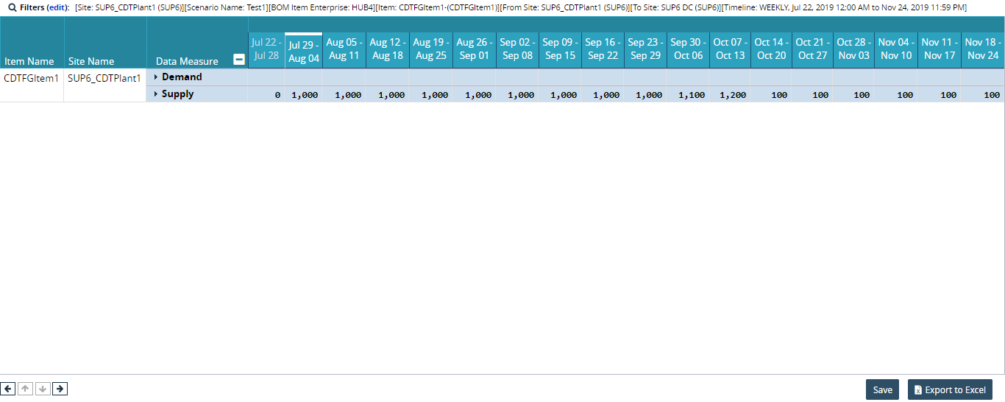
Task: Click the Demand cell for Aug 05 week
Action: [x=344, y=77]
